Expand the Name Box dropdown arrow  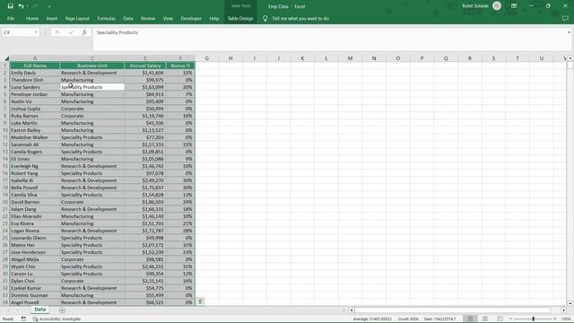click(x=36, y=32)
